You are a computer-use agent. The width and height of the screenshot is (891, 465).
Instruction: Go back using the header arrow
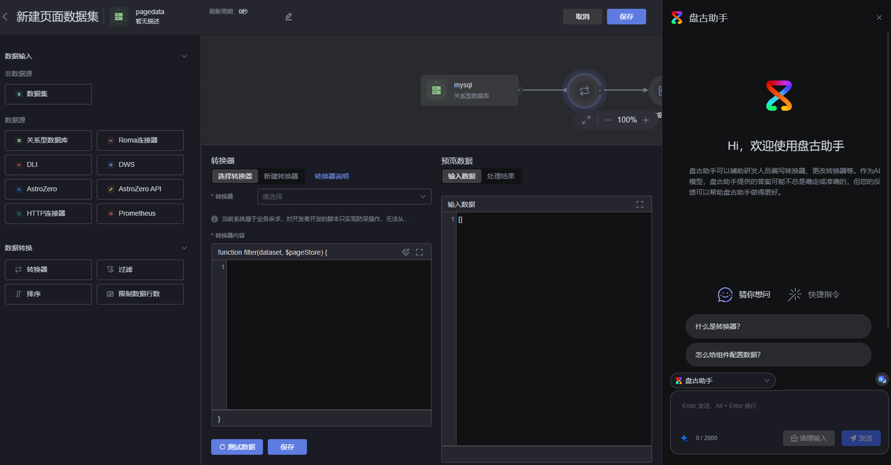click(5, 17)
